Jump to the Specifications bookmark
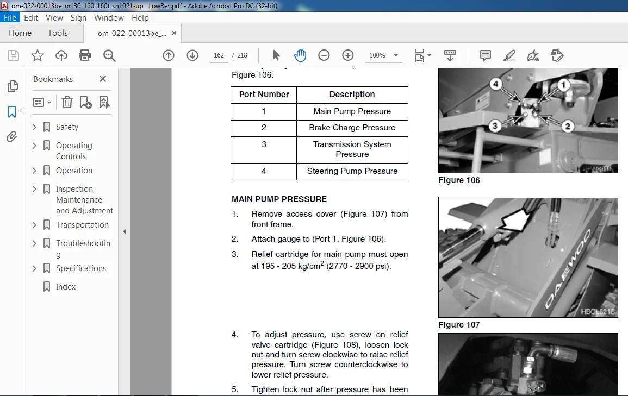The height and width of the screenshot is (396, 628). coord(81,268)
